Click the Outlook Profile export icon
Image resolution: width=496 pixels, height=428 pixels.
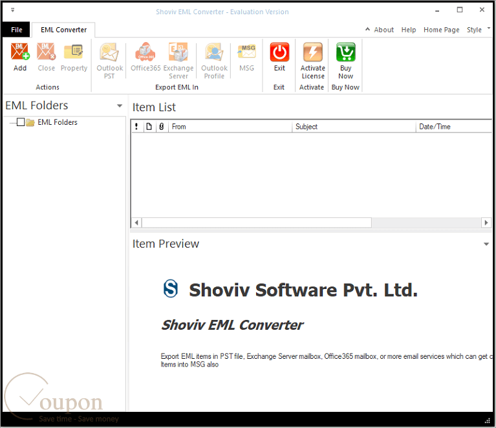[x=214, y=52]
